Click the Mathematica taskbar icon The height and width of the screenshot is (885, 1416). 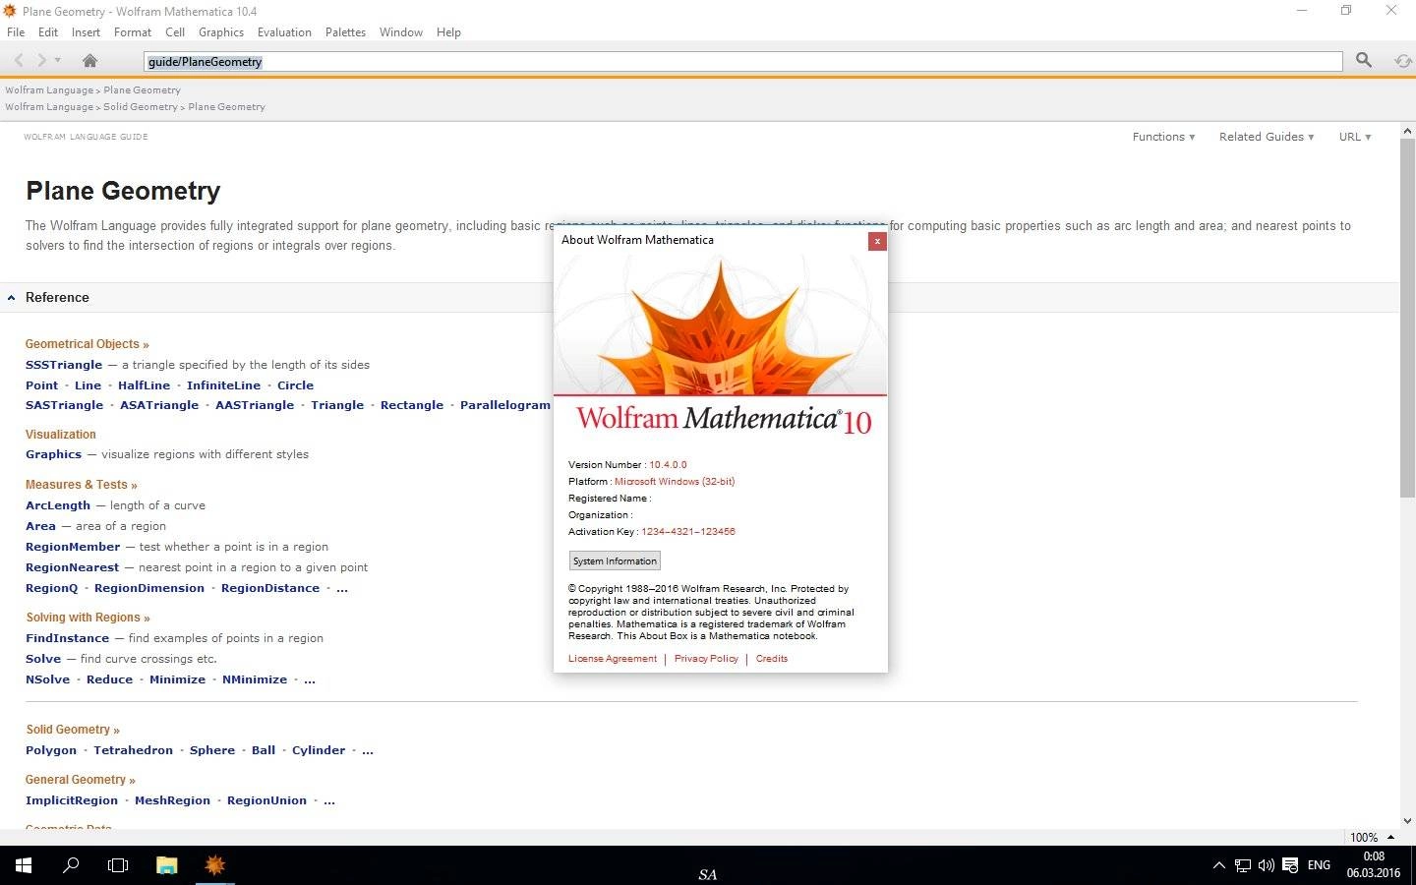point(214,865)
